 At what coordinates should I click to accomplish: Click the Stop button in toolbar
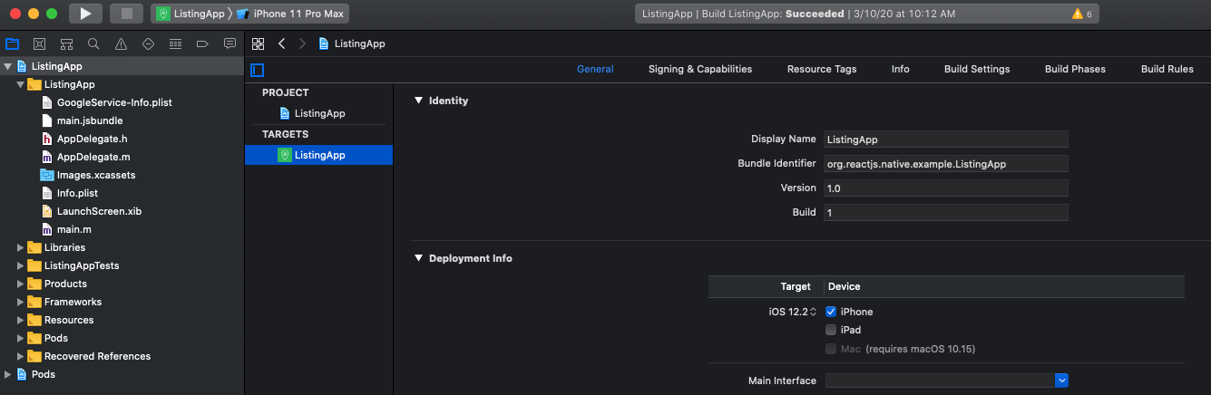click(x=126, y=14)
